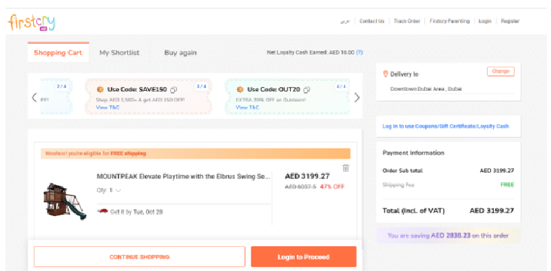Delete the MOUNTPEAK swing set from cart
551x271 pixels.
[346, 168]
